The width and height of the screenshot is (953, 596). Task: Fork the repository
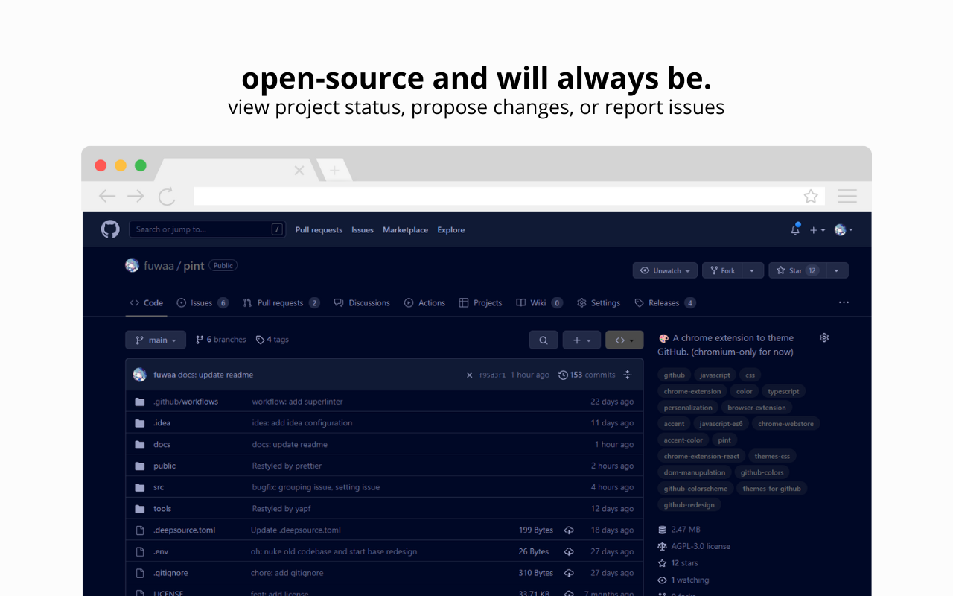coord(722,270)
